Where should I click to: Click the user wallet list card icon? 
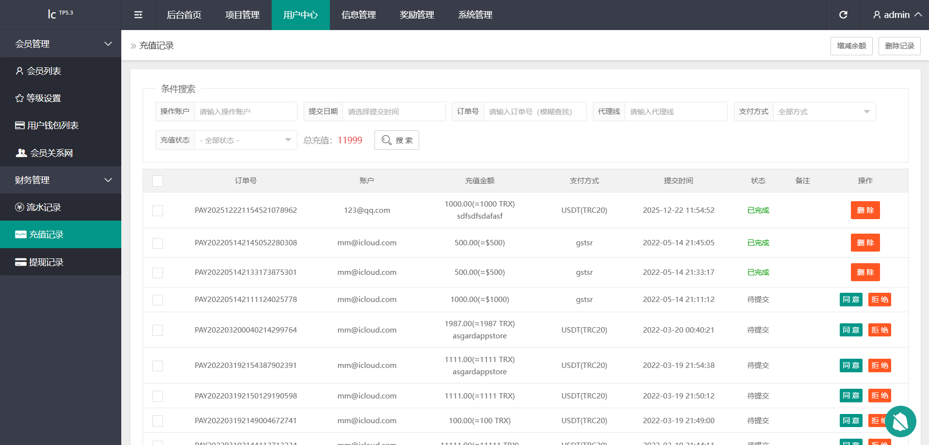tap(20, 126)
